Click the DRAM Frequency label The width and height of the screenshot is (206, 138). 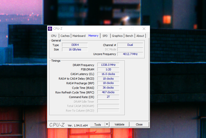(84, 65)
